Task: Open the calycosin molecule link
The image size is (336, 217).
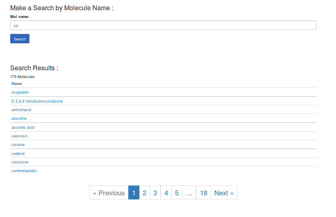Action: click(x=20, y=136)
